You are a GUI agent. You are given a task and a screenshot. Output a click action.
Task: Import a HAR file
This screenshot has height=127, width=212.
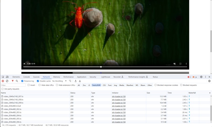(75, 81)
